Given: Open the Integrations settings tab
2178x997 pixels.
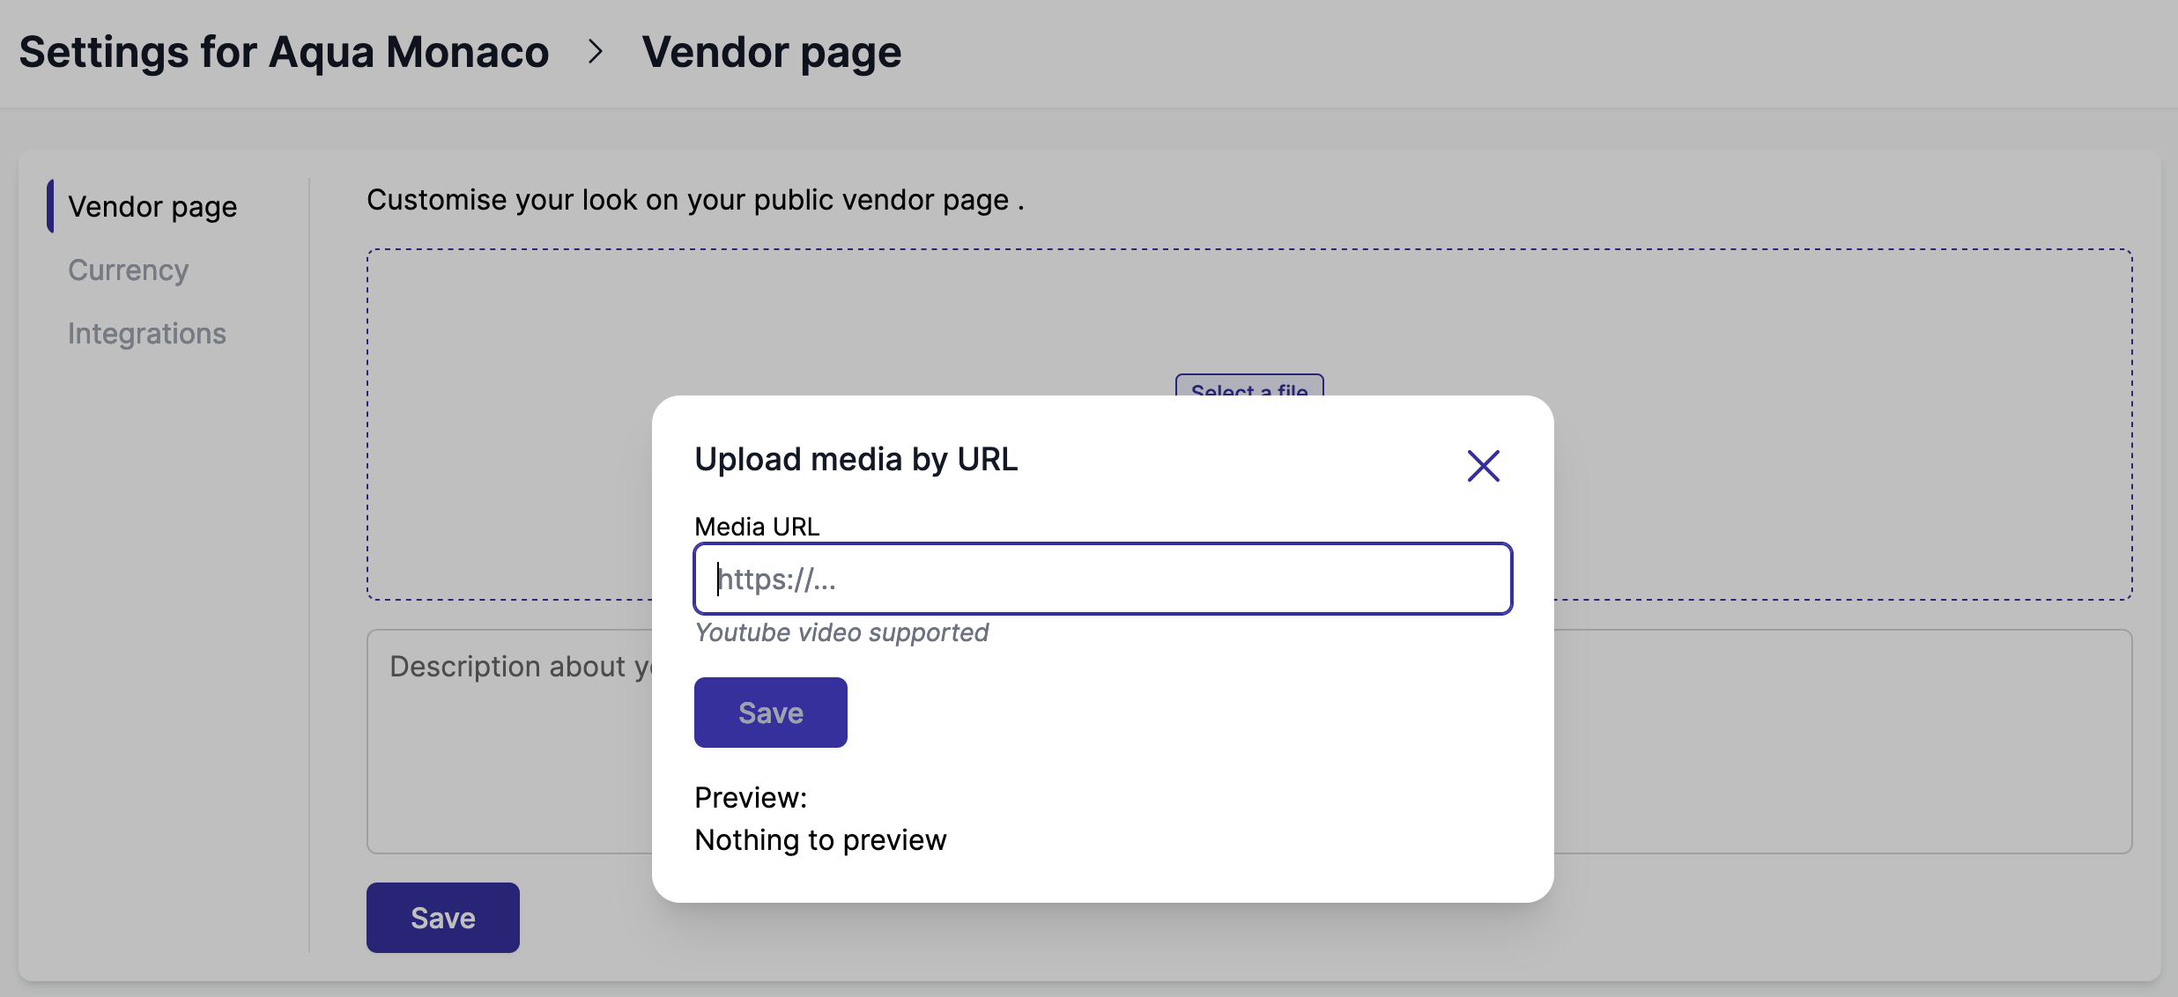Looking at the screenshot, I should point(147,333).
